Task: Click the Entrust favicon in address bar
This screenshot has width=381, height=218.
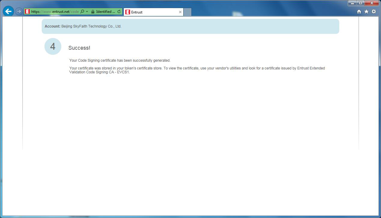Action: (x=27, y=12)
